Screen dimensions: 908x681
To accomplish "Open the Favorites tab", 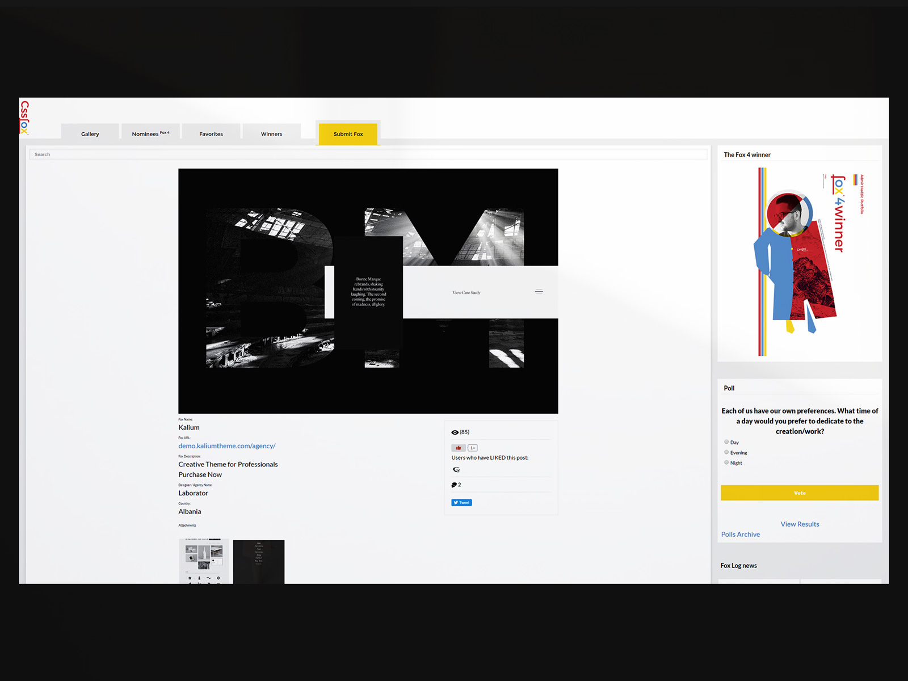I will [x=211, y=134].
